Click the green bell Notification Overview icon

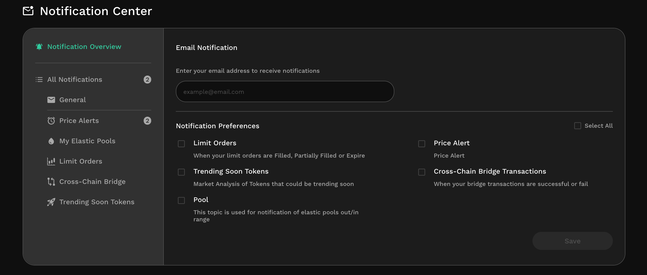39,47
